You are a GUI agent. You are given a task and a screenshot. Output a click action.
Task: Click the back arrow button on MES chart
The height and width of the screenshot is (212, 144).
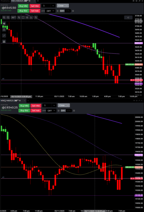(x=128, y=17)
